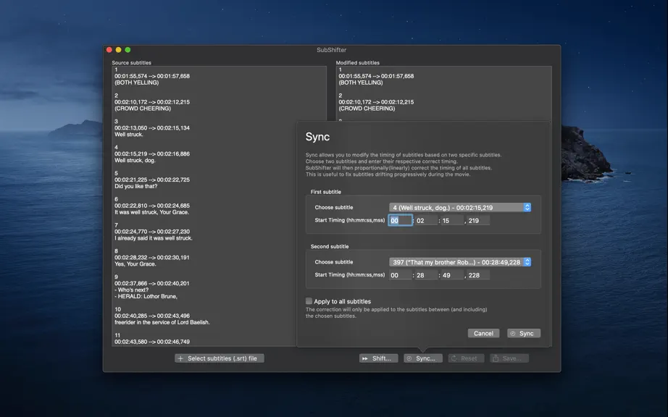The image size is (668, 417).
Task: Minimize the window with the yellow button
Action: tap(118, 50)
